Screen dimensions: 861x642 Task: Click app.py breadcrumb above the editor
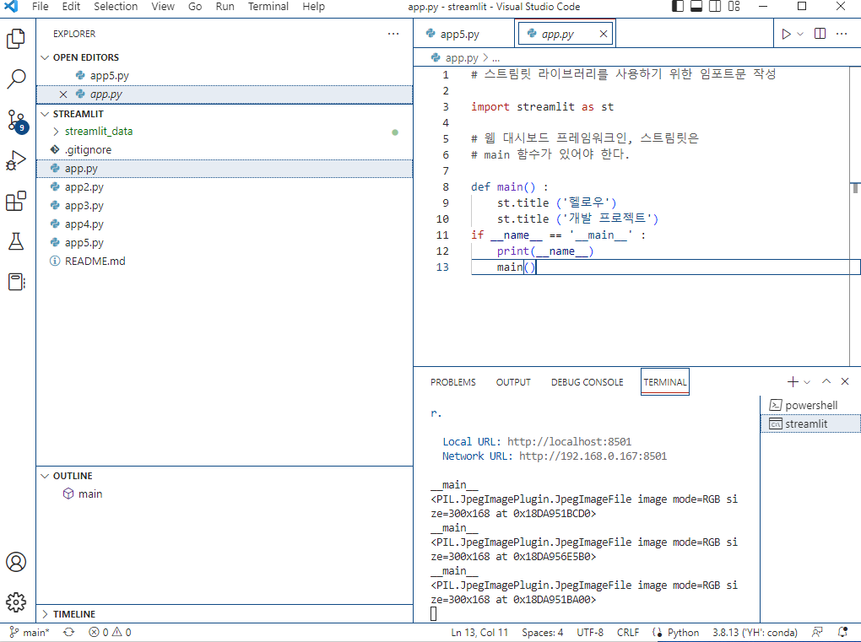tap(461, 57)
